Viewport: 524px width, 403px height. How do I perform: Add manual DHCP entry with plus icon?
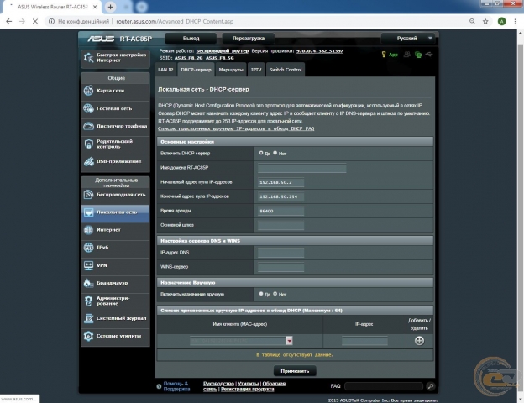(419, 341)
